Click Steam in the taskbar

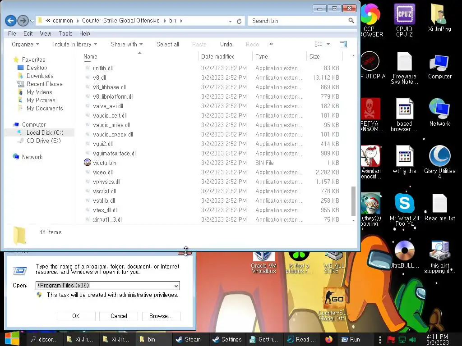coord(188,339)
